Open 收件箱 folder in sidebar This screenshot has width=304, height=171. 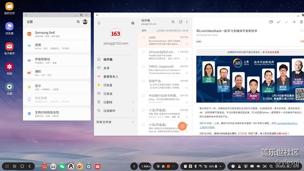[x=116, y=59]
